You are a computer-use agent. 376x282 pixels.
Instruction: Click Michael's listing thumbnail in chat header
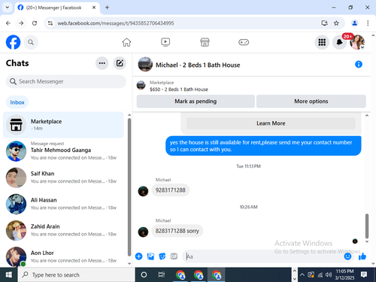click(145, 65)
